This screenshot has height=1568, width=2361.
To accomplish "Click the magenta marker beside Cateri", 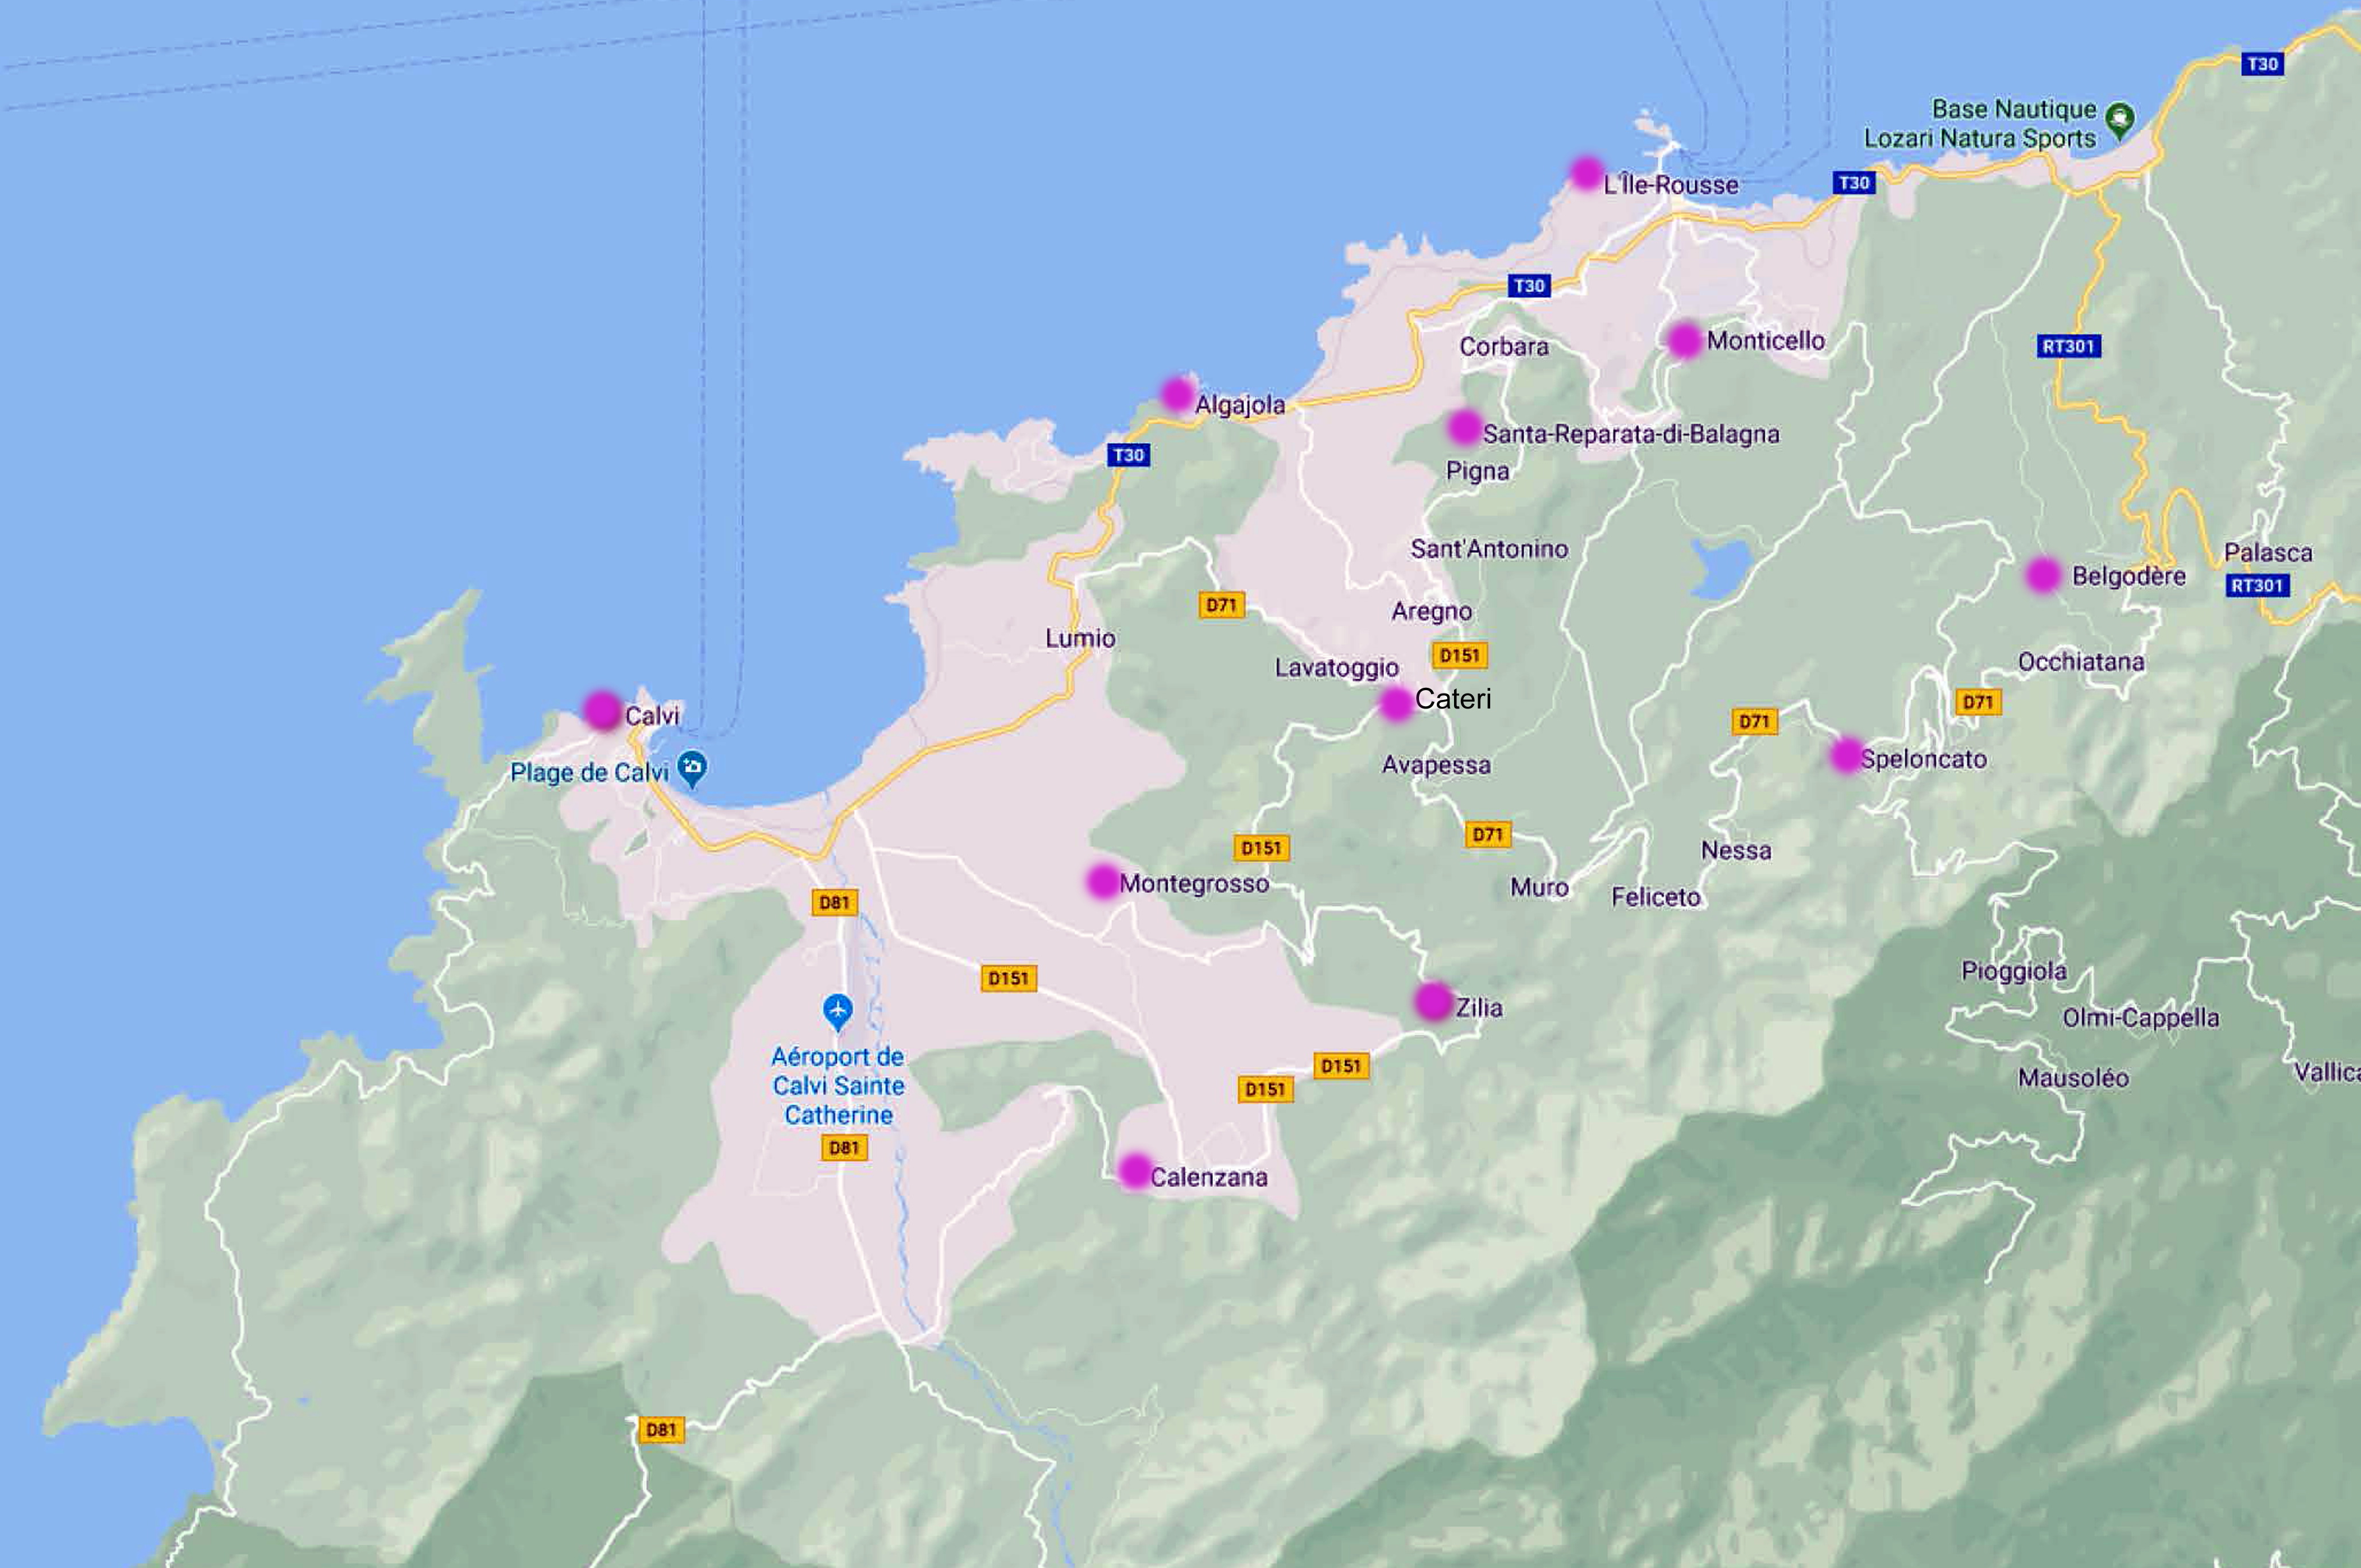I will point(1395,704).
